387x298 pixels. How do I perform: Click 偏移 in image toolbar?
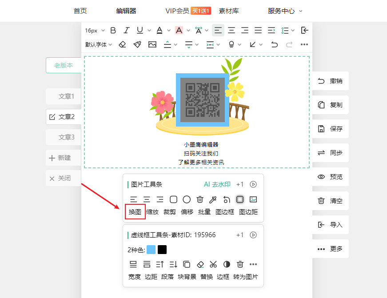click(x=187, y=212)
